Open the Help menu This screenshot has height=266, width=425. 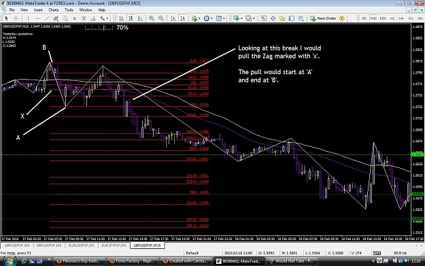[x=102, y=10]
